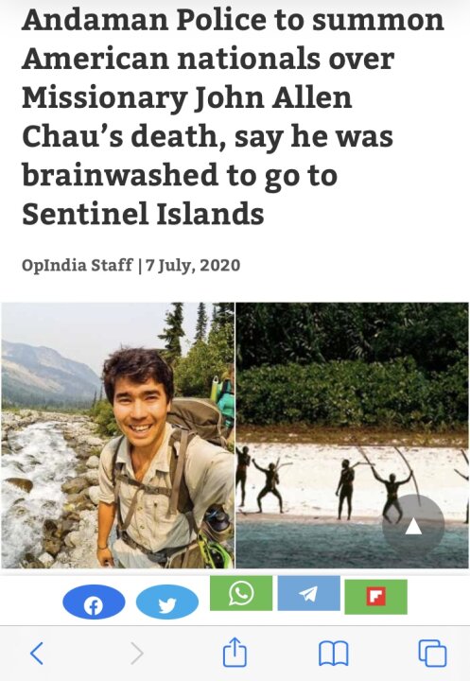This screenshot has width=470, height=681.
Task: Share via the WhatsApp button
Action: 241,593
